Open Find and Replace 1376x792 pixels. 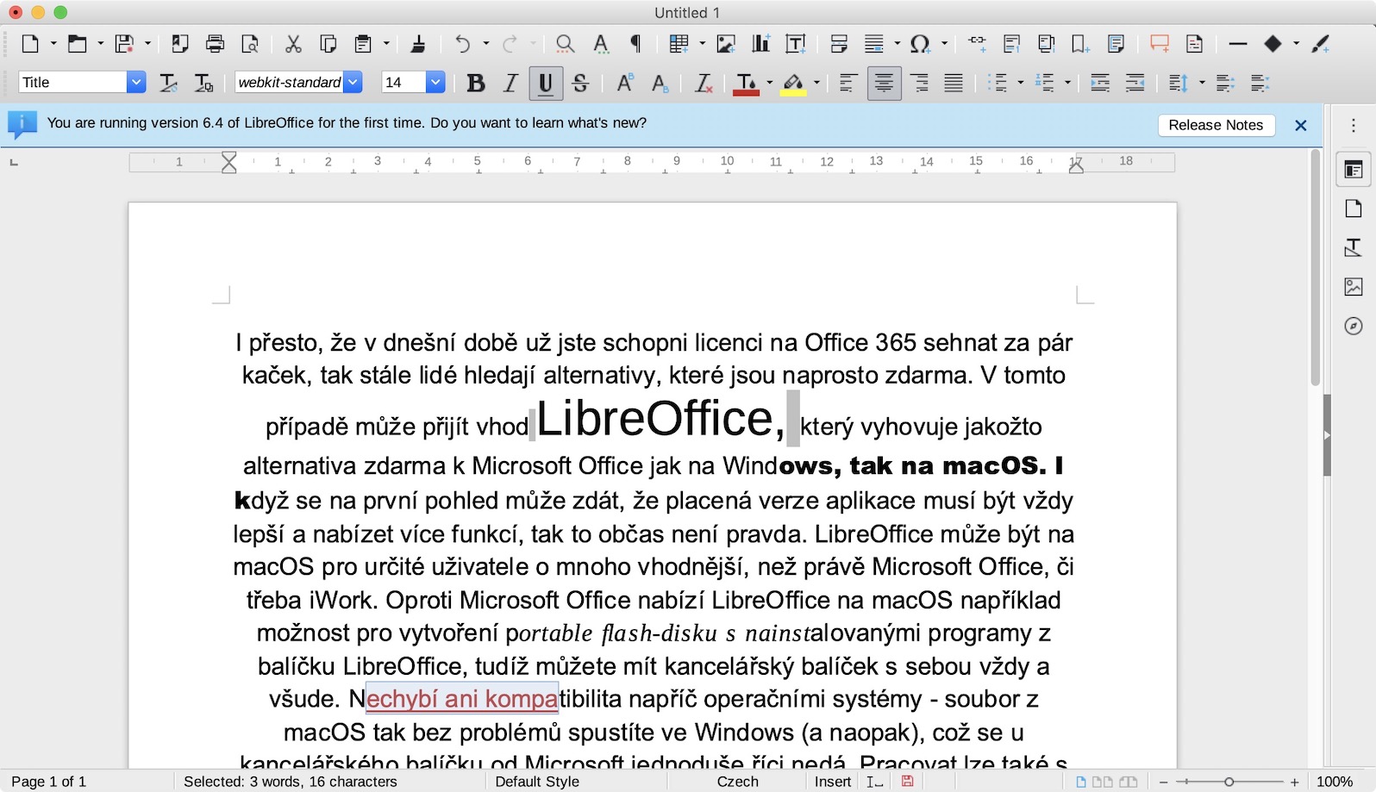coord(565,44)
